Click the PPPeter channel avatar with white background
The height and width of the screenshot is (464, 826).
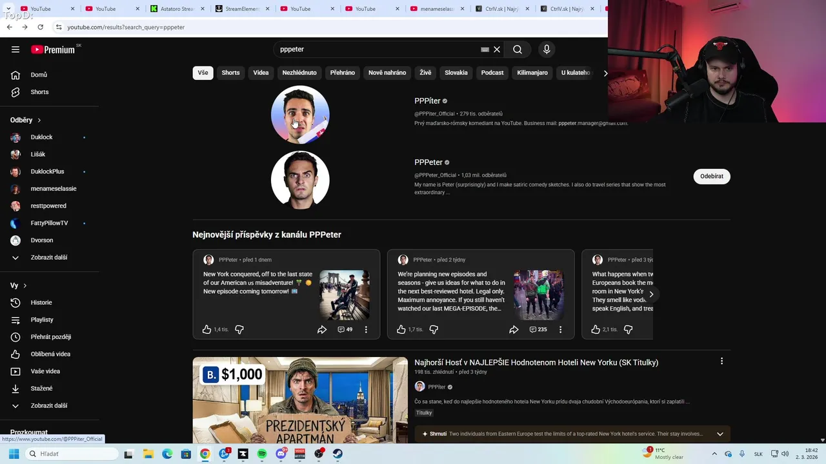[300, 180]
